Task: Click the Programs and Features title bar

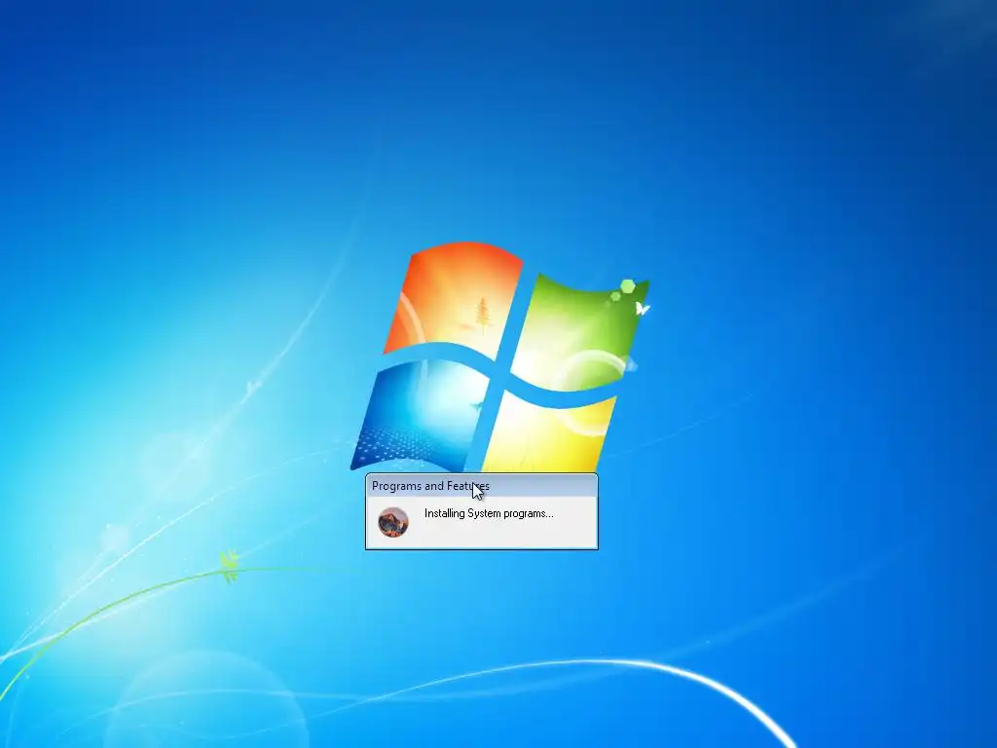Action: click(481, 486)
